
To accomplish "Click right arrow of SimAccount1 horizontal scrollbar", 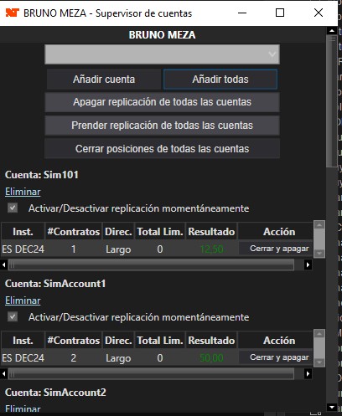I will pyautogui.click(x=308, y=373).
